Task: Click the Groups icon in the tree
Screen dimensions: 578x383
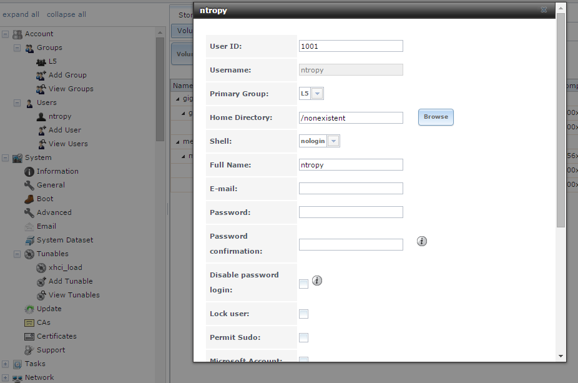Action: 29,48
